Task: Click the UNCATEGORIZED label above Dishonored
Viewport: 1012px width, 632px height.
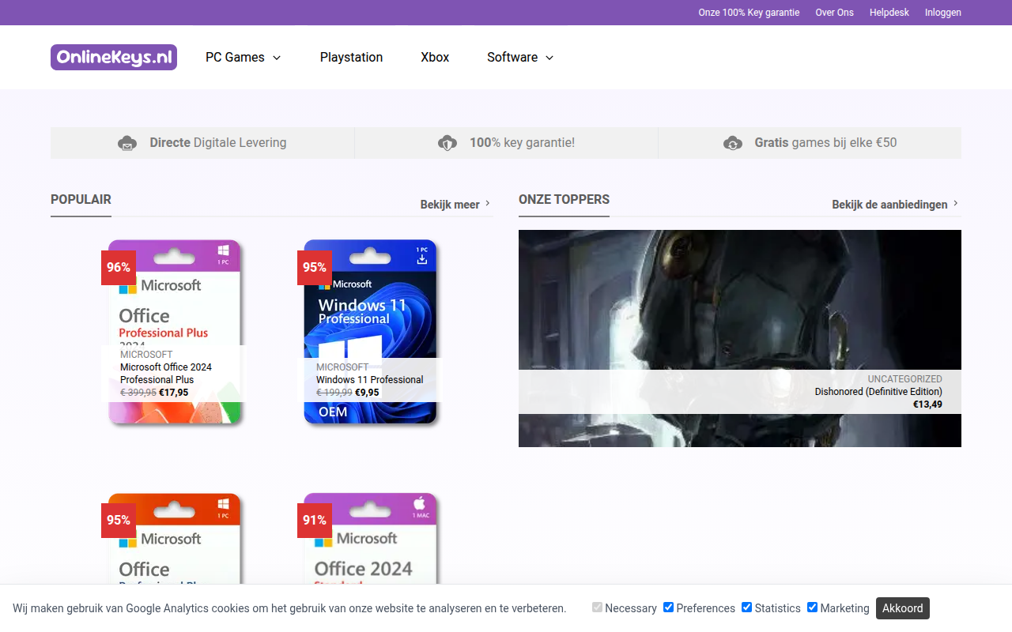Action: (904, 379)
